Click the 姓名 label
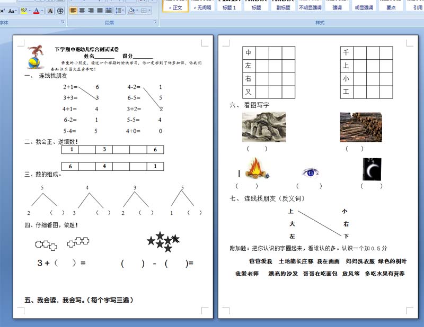This screenshot has width=424, height=327. (x=89, y=56)
